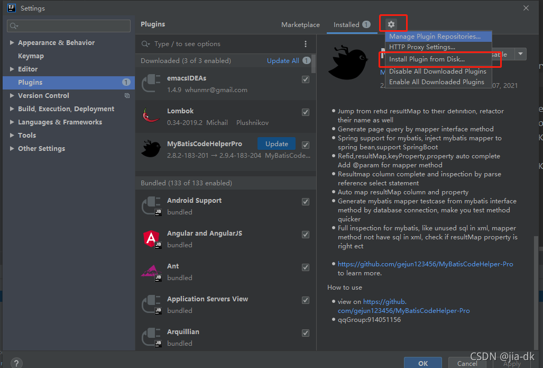Click Downloaded (3 of 3 enabled) header
The image size is (543, 368).
(x=186, y=61)
